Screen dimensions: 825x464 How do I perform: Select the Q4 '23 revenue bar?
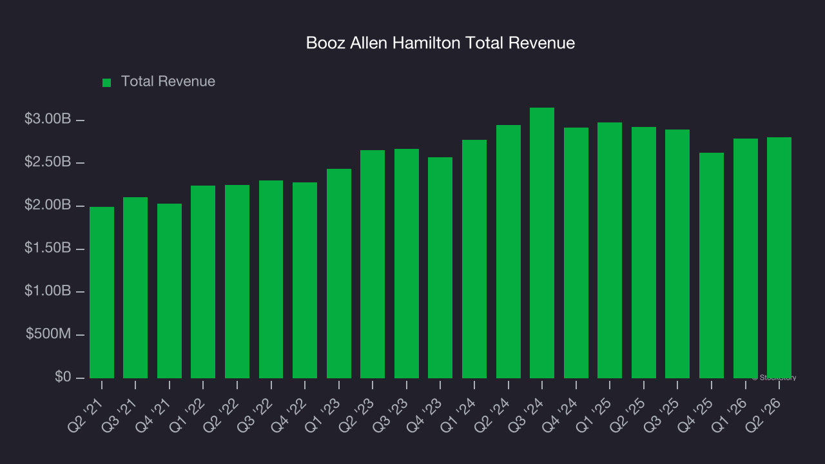(440, 267)
